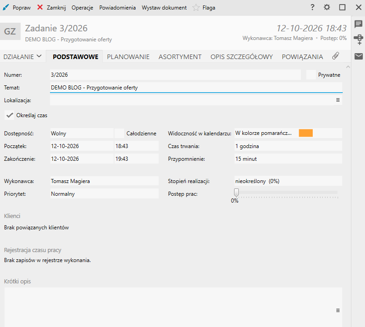
Task: Open the OPIS SZCZEGÓŁOWY tab
Action: point(242,57)
